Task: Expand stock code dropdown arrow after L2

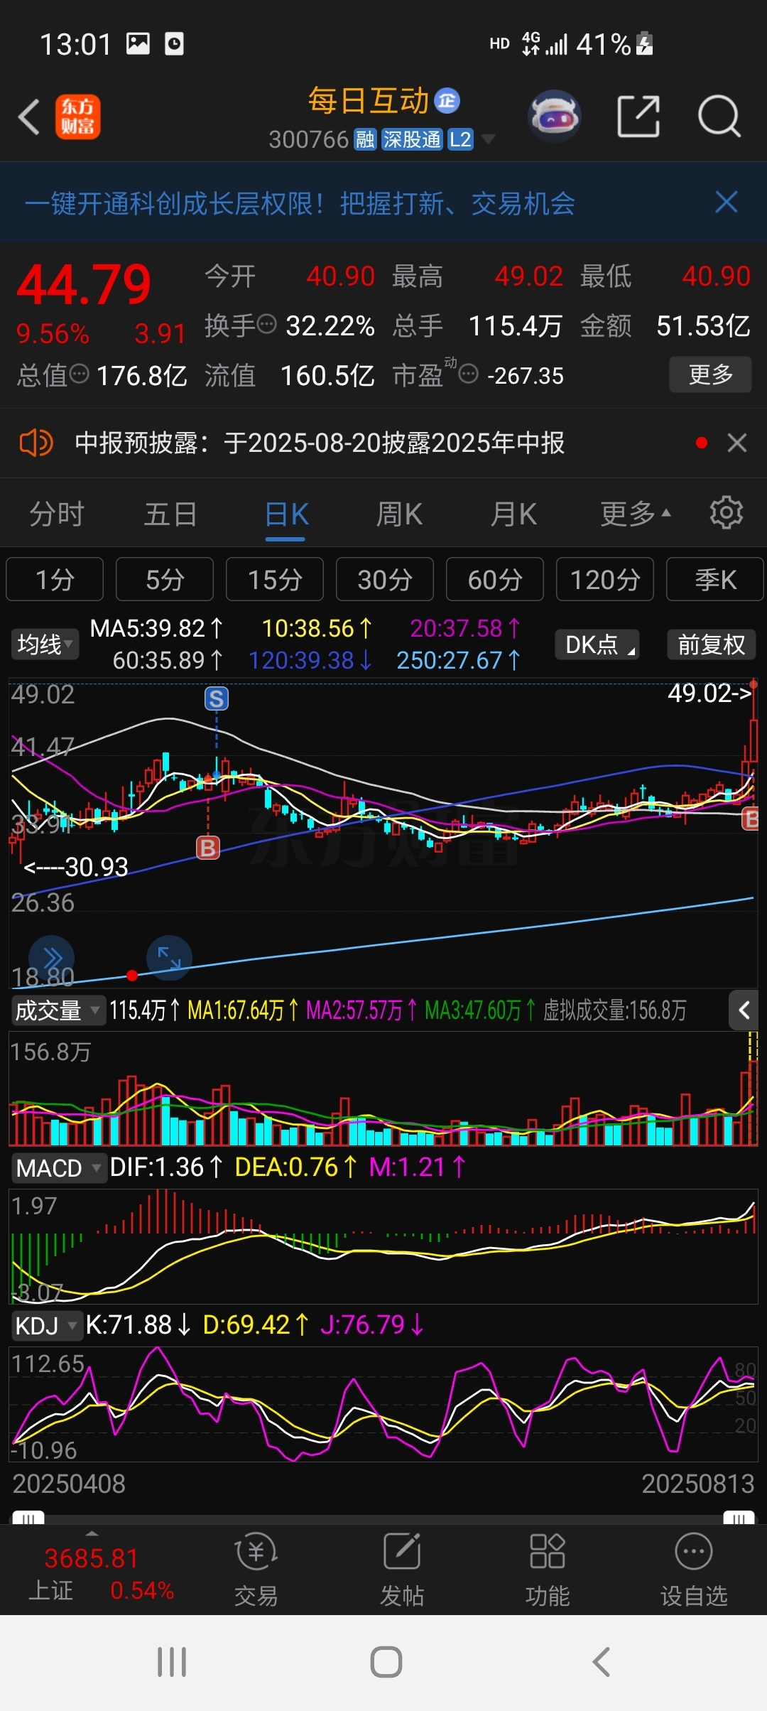Action: coord(488,139)
